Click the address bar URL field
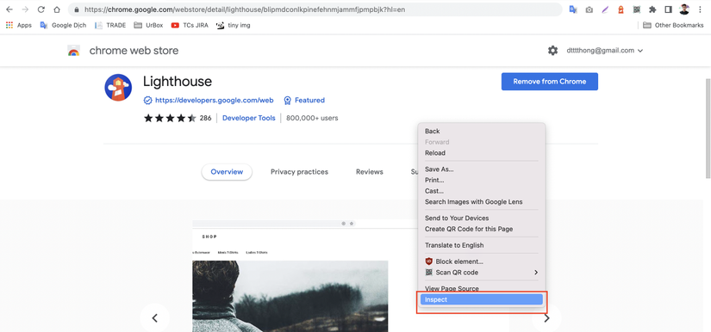Viewport: 711px width, 332px height. 315,9
